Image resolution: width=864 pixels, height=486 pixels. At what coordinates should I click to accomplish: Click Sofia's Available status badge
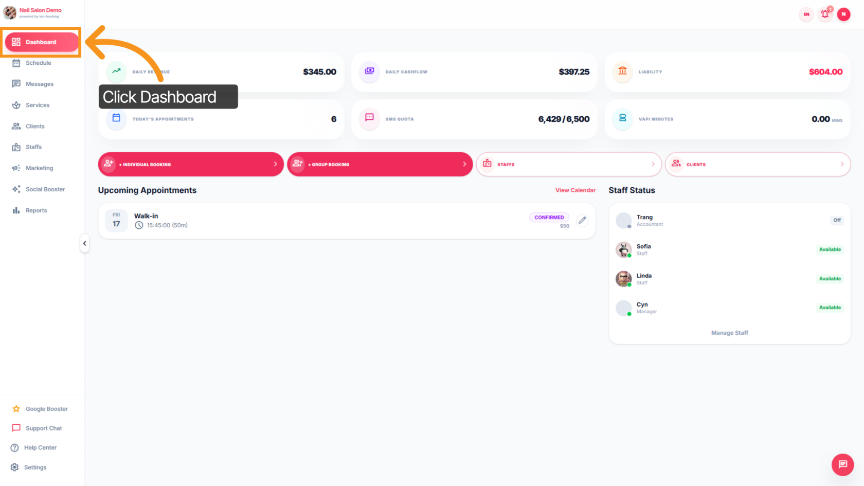tap(830, 249)
